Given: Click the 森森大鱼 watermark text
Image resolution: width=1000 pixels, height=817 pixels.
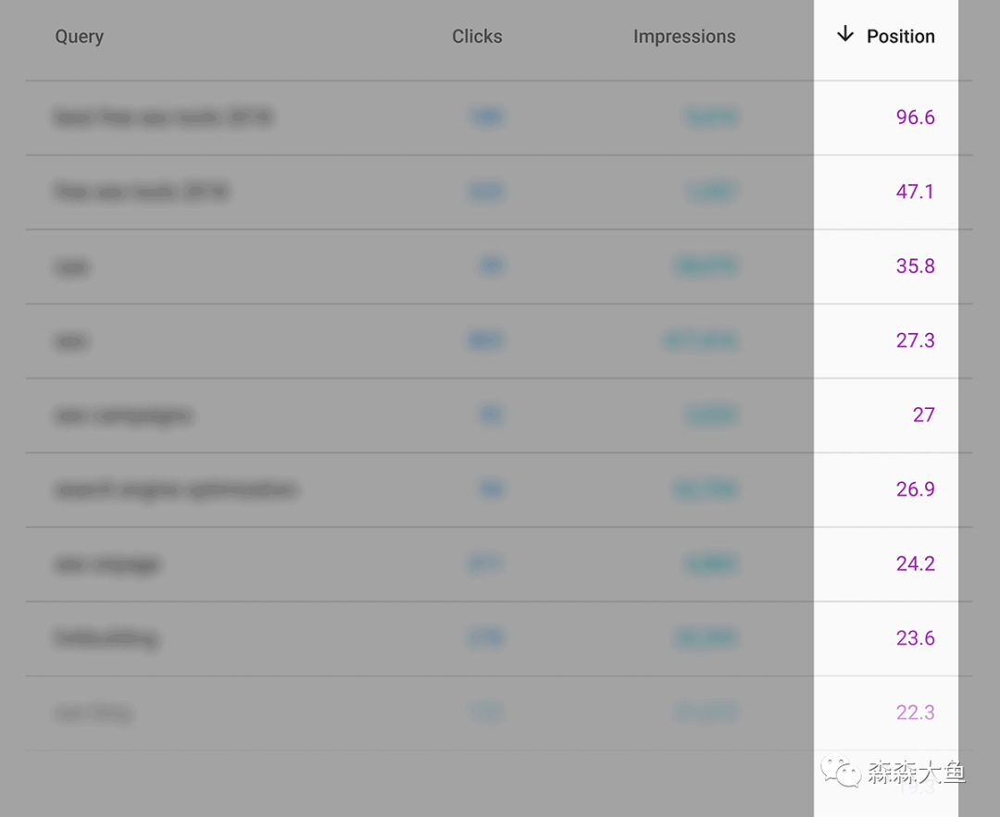Looking at the screenshot, I should click(x=917, y=772).
